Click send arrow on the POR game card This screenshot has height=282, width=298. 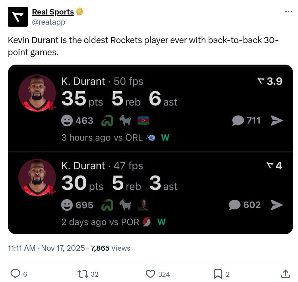(276, 205)
